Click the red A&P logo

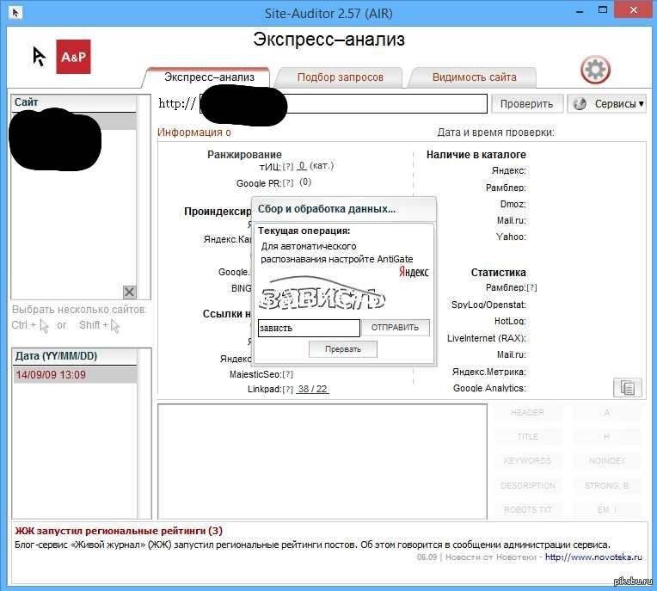[x=73, y=57]
